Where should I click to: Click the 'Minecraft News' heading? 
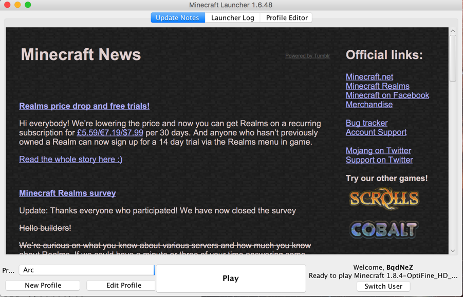(81, 55)
